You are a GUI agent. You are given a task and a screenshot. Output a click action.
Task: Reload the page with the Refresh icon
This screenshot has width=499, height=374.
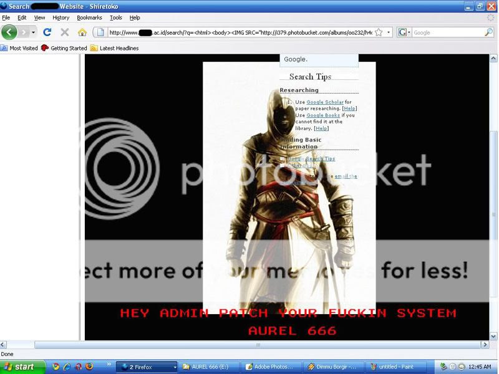point(47,32)
